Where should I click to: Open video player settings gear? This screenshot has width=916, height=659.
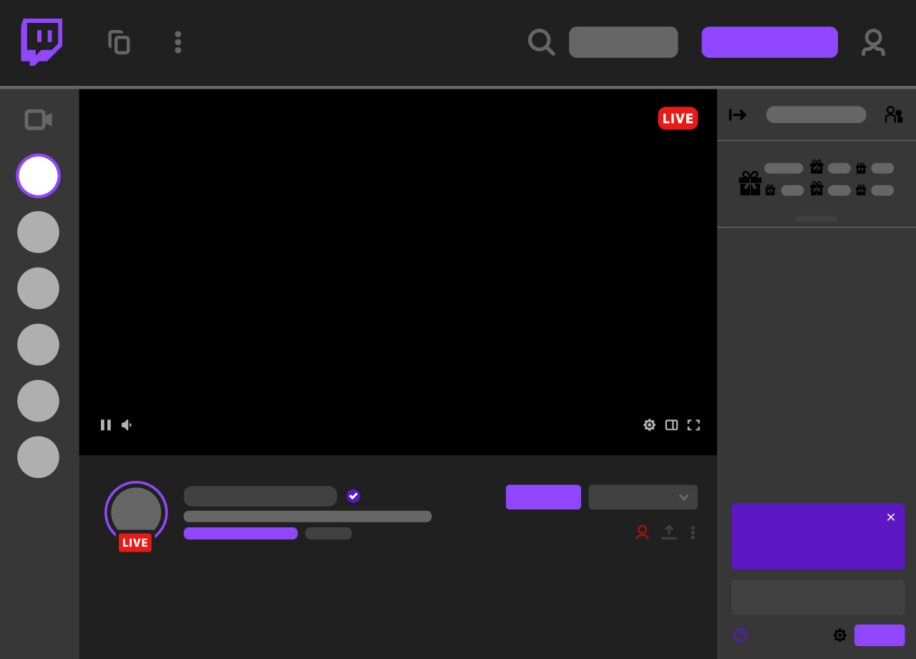[x=649, y=425]
